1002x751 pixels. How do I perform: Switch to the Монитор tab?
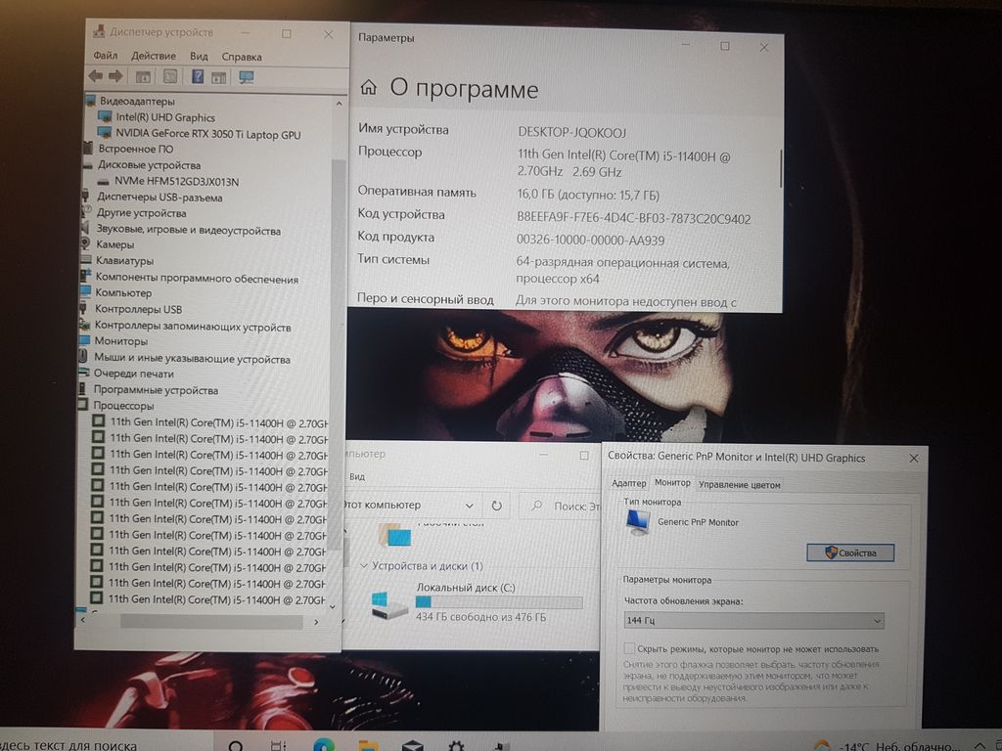(x=672, y=483)
